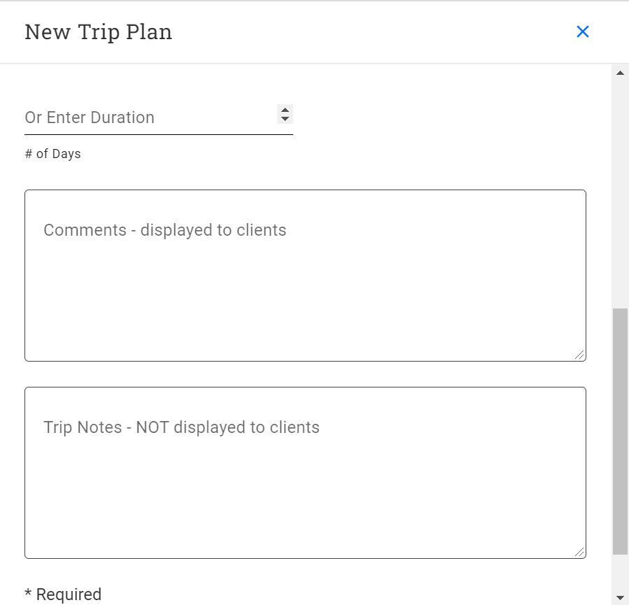The width and height of the screenshot is (629, 605).
Task: Click the scrollbar track below the thumb
Action: [x=620, y=574]
